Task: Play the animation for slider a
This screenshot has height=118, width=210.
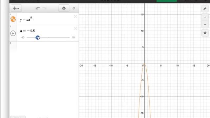Action: [x=13, y=33]
